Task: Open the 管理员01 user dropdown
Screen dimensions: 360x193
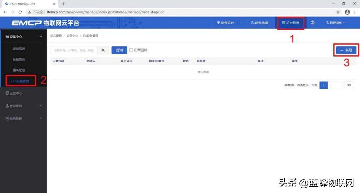Action: (x=335, y=23)
